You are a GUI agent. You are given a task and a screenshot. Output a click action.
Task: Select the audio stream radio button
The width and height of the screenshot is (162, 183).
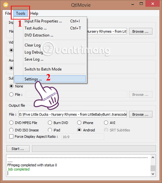[x=11, y=68]
